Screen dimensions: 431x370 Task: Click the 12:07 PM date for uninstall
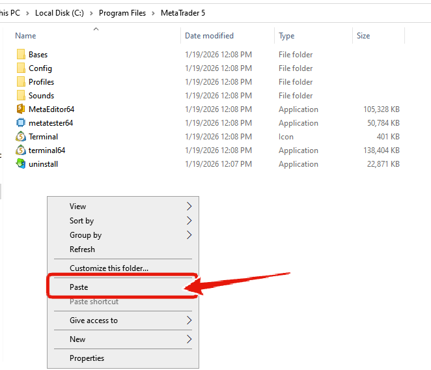(219, 164)
